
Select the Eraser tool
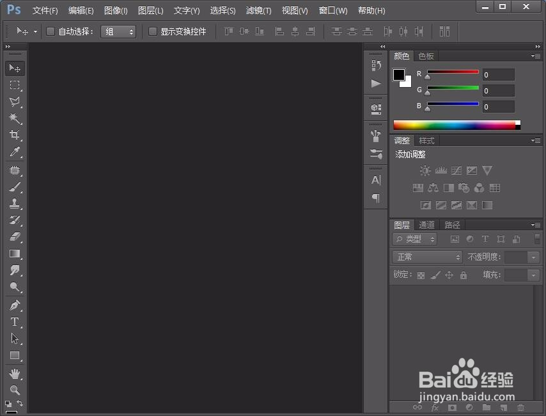[x=15, y=237]
